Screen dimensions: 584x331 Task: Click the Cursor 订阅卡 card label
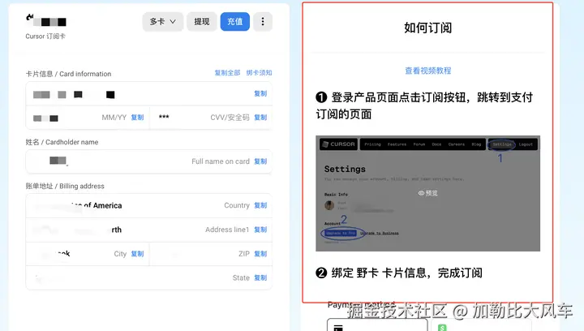point(45,37)
